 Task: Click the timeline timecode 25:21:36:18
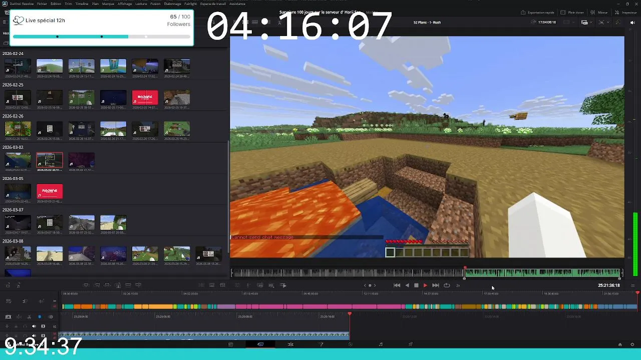[608, 285]
